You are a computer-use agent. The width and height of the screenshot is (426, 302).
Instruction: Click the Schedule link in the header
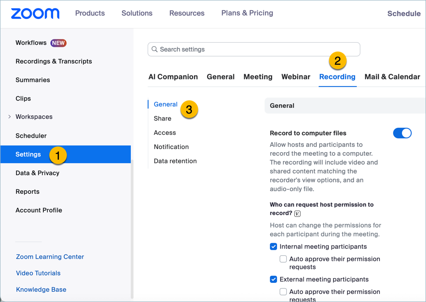(x=404, y=13)
